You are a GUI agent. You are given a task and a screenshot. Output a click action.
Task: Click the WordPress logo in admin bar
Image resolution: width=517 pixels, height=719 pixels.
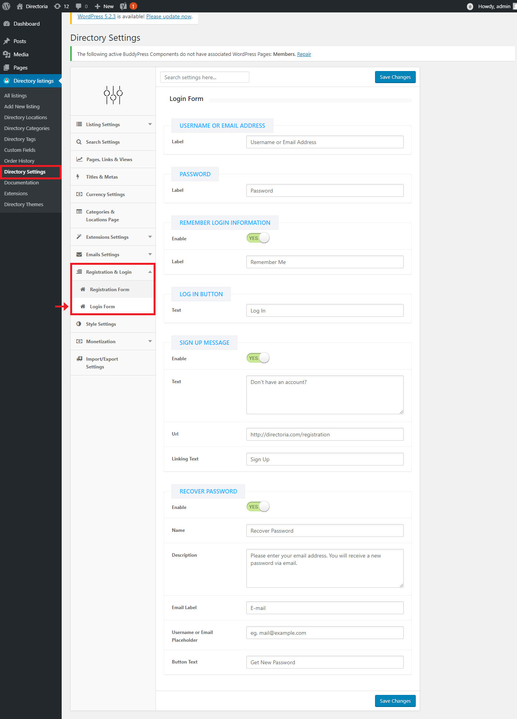point(6,6)
